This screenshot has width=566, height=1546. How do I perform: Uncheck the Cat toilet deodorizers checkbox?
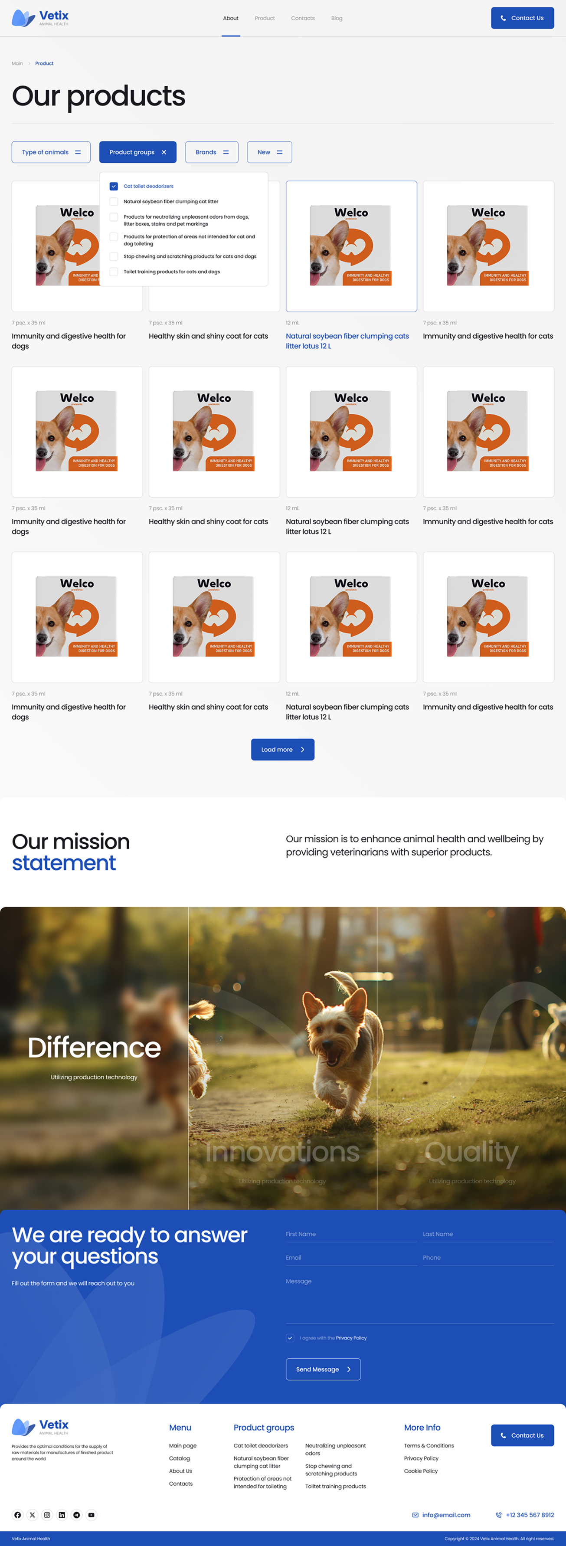114,186
